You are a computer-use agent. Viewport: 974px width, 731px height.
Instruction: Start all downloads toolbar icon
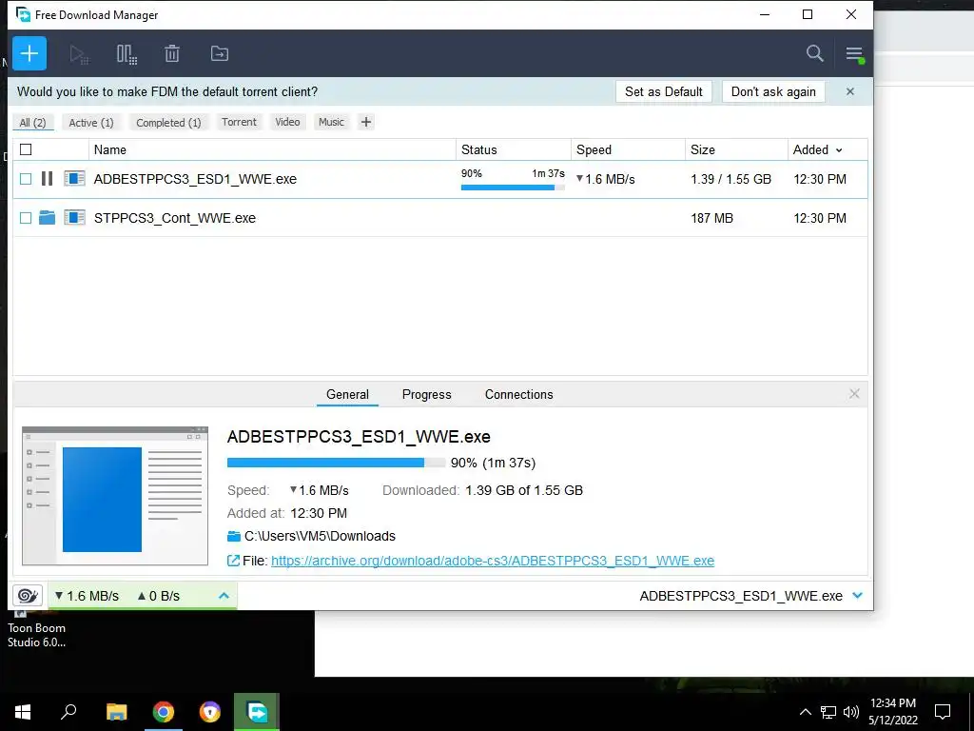[79, 54]
